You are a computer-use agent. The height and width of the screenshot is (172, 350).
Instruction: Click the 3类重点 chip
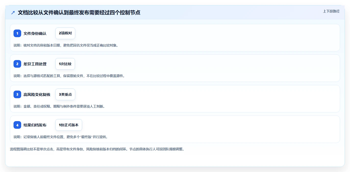click(65, 94)
